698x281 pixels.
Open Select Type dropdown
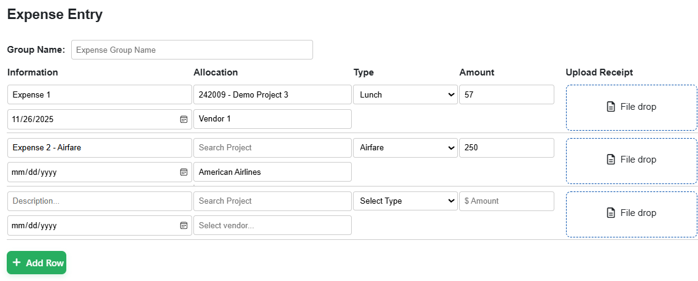point(406,201)
